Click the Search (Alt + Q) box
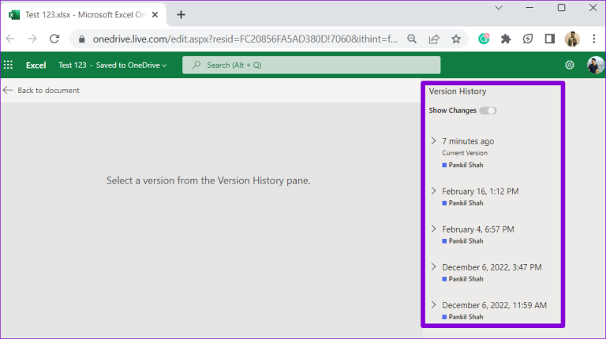Screen dimensions: 606x339 pos(311,65)
